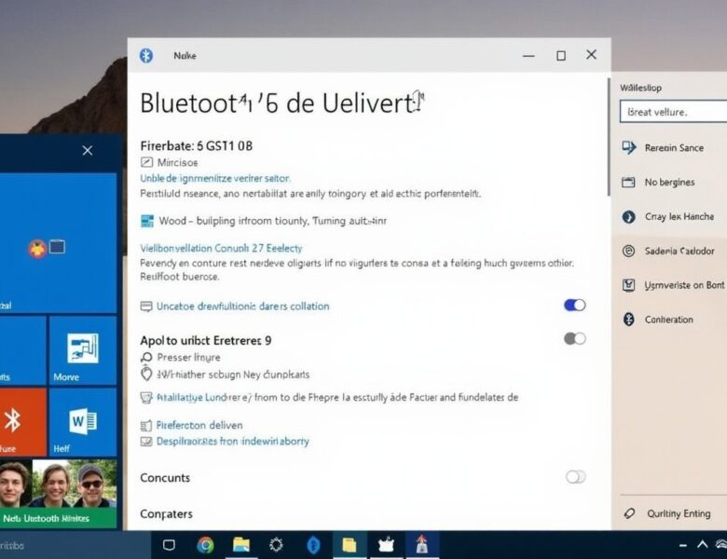Click the Task View icon on taskbar
727x559 pixels.
coord(170,545)
